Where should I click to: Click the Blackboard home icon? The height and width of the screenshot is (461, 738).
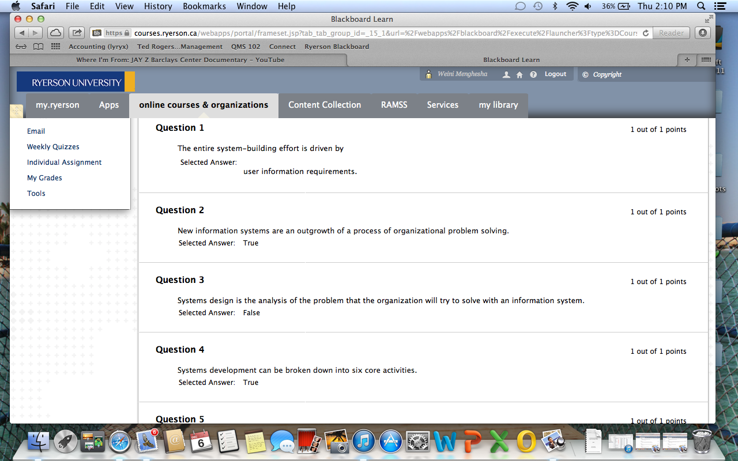pos(519,74)
